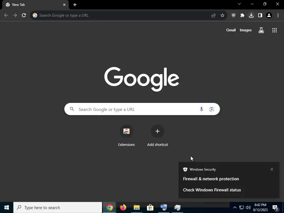Open network status tray icon

click(x=242, y=207)
